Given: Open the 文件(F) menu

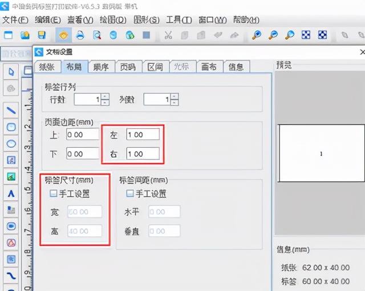Looking at the screenshot, I should (x=15, y=19).
